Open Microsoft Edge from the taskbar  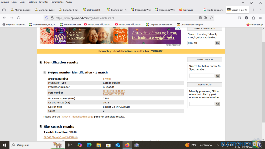(x=89, y=145)
